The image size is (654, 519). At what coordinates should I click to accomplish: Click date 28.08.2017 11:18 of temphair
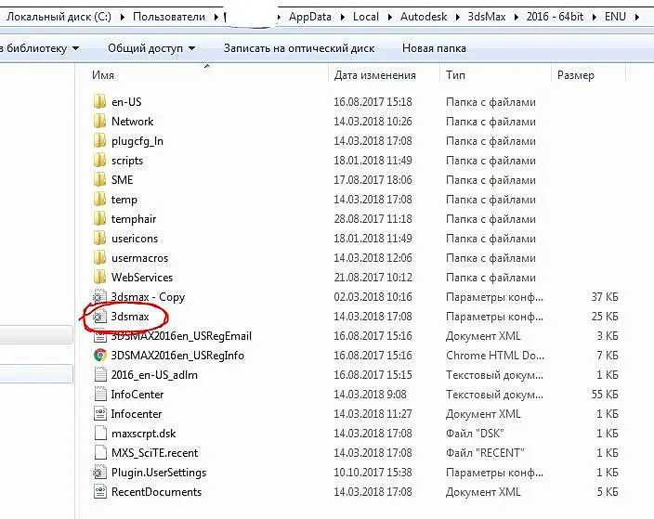[x=373, y=219]
